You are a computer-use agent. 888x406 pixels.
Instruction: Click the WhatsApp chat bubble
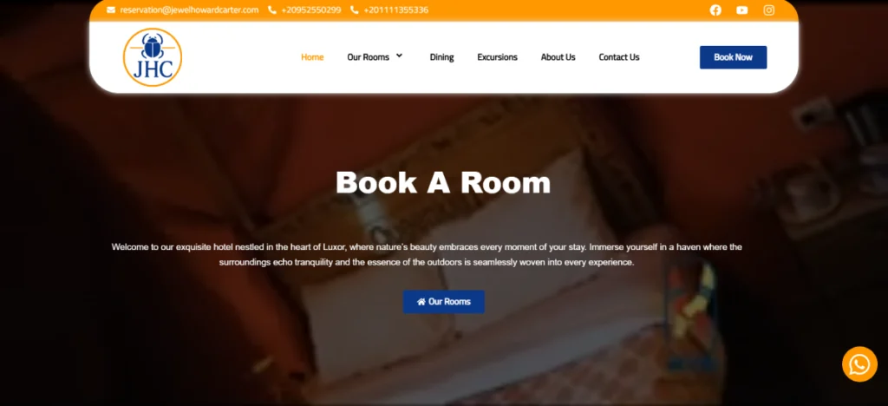(x=859, y=364)
